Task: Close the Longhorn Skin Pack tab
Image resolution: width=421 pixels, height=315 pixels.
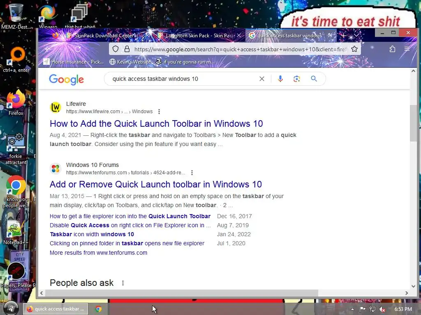Action: click(239, 35)
